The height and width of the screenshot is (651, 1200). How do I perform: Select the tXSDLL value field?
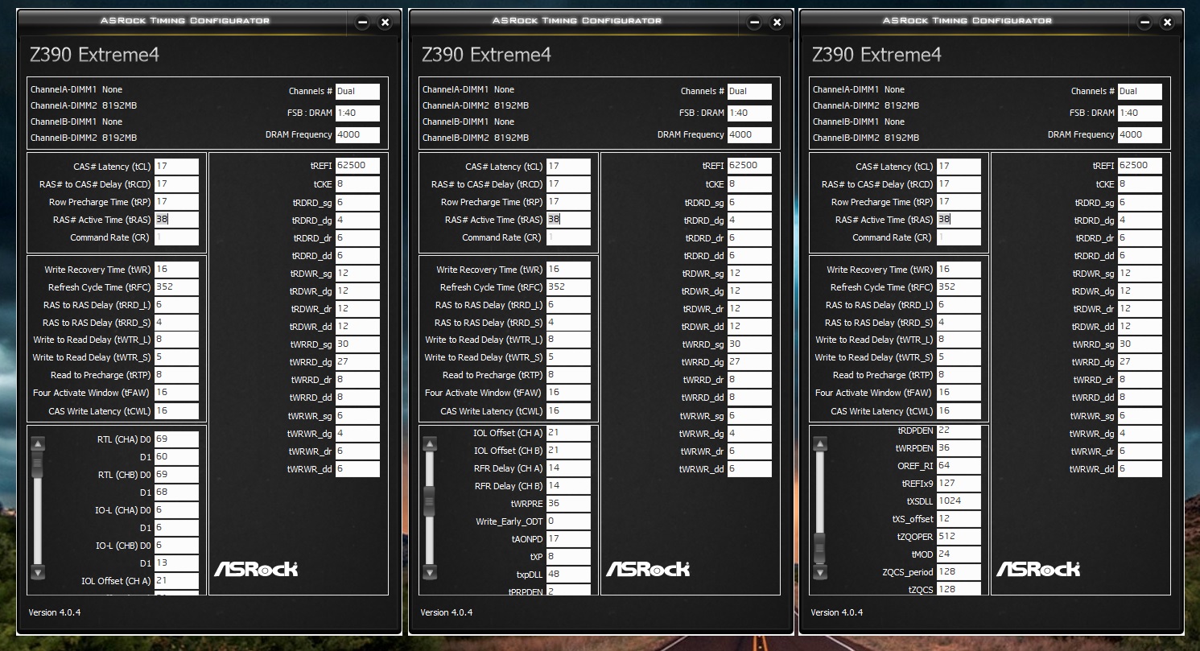coord(959,501)
